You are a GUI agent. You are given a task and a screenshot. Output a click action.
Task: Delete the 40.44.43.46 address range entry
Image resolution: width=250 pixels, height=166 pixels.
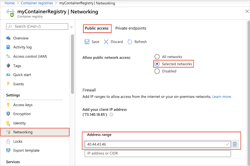point(235,144)
